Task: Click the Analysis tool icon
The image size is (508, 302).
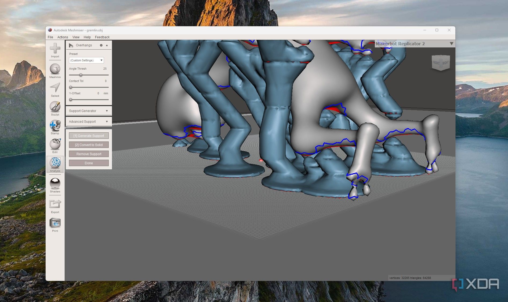Action: [x=55, y=165]
